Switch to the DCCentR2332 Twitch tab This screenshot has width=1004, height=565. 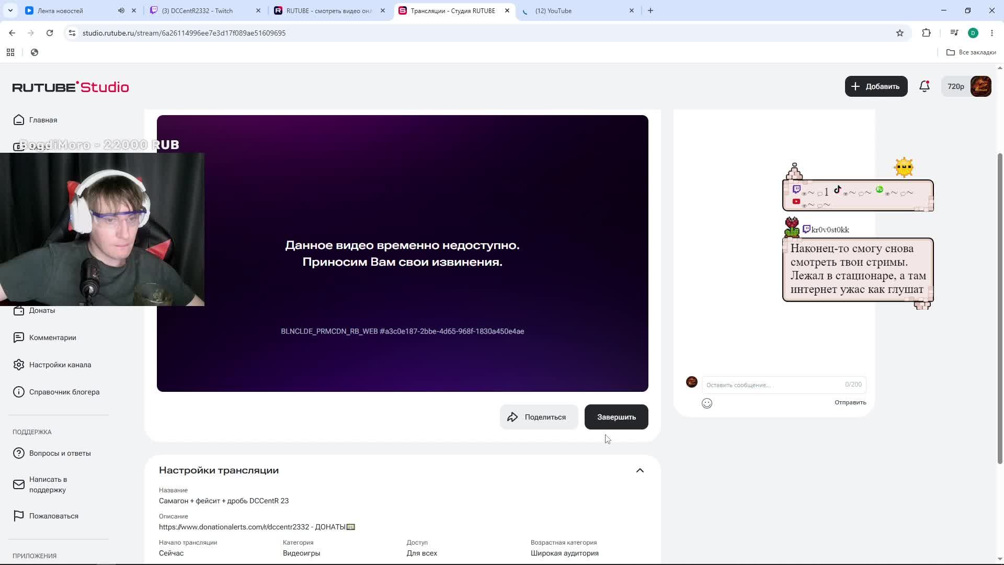[198, 10]
